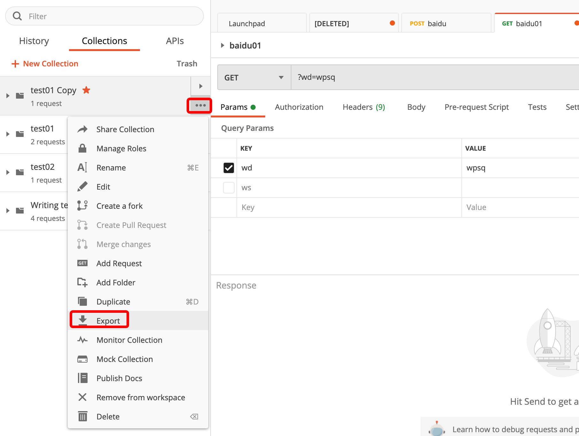
Task: Open the GET method dropdown
Action: click(254, 78)
